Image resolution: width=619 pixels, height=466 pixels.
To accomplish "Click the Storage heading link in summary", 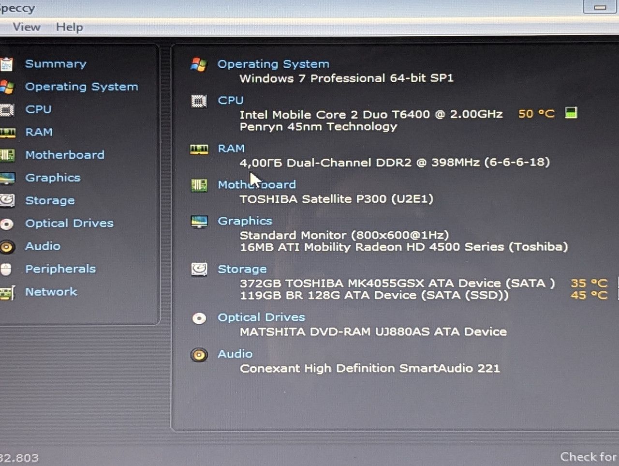I will (242, 269).
